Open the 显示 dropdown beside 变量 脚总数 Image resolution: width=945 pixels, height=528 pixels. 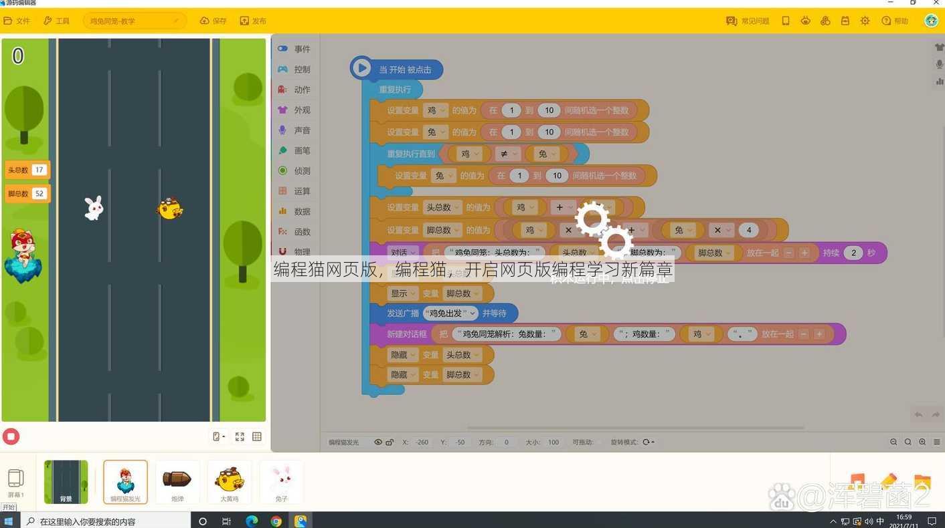[x=404, y=293]
